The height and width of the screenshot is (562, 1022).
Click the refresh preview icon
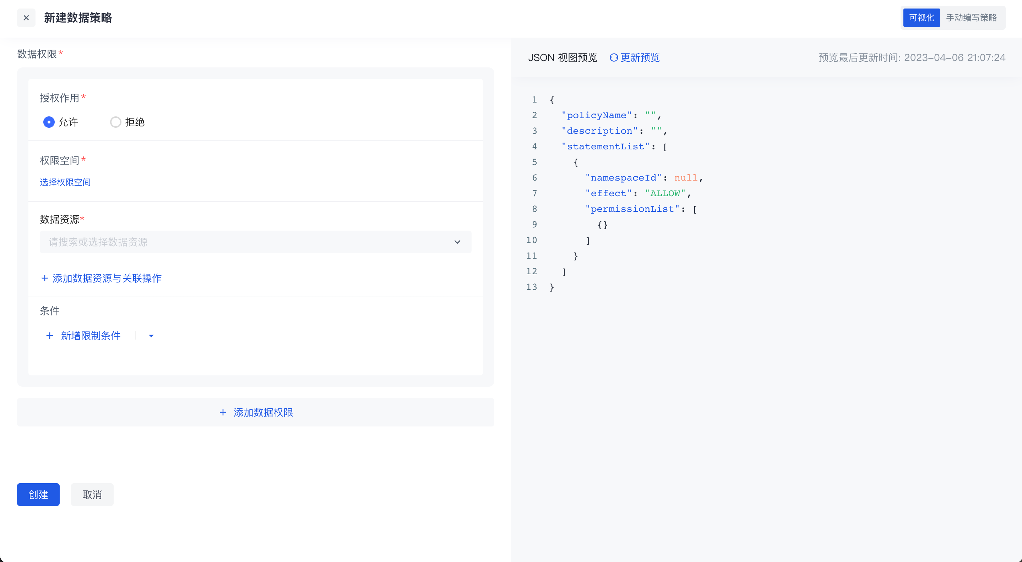point(613,58)
